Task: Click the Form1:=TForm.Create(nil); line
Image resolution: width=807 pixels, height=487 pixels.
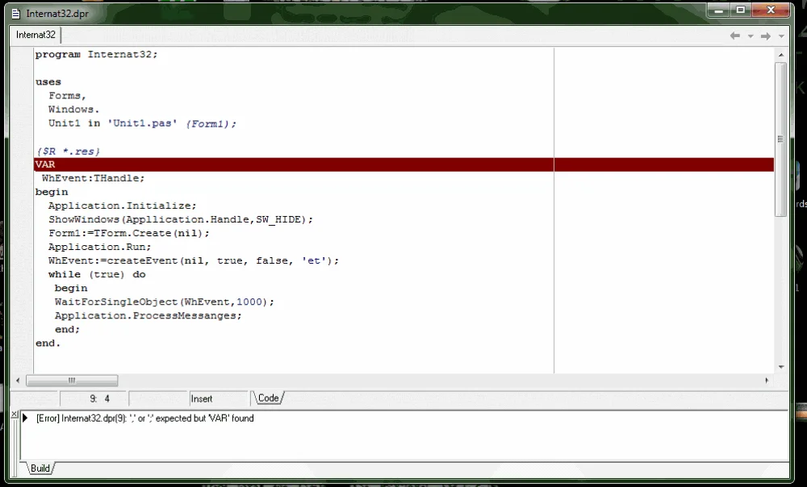Action: [x=129, y=234]
